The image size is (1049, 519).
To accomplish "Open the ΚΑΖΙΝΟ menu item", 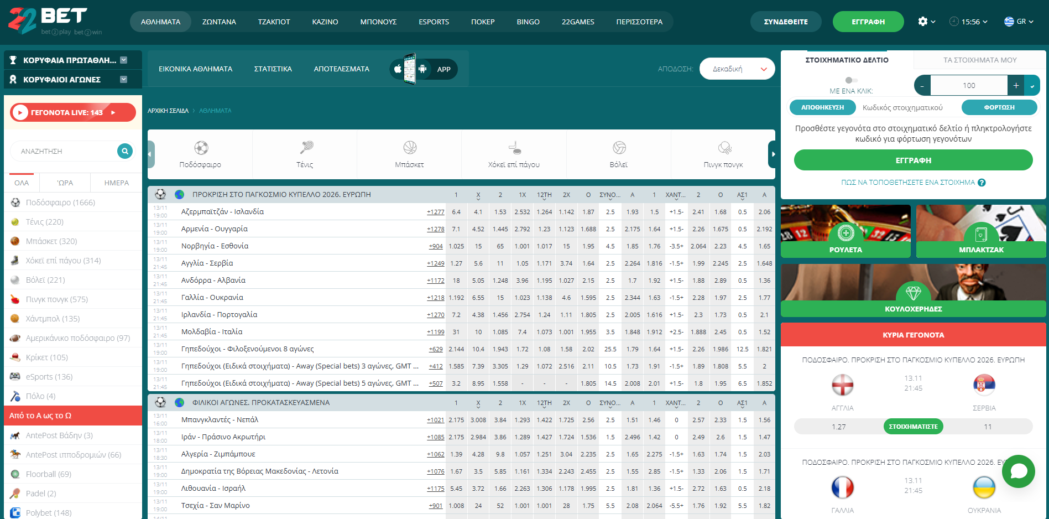I will pyautogui.click(x=325, y=22).
